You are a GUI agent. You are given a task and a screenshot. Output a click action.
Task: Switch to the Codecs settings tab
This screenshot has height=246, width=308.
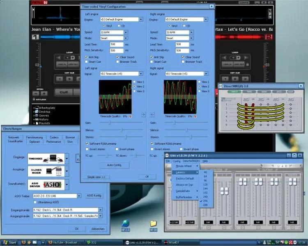tap(54, 137)
